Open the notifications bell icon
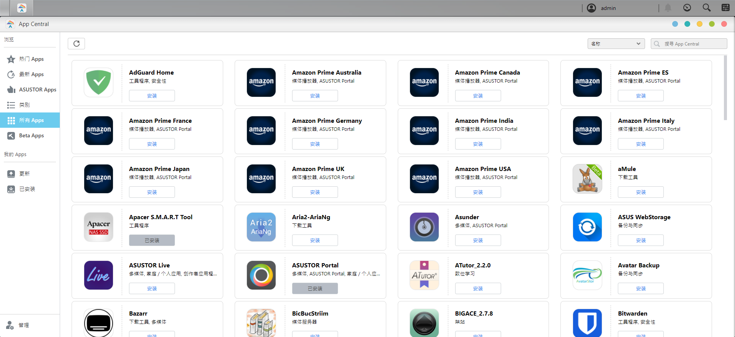 click(668, 8)
